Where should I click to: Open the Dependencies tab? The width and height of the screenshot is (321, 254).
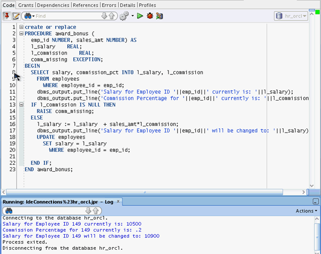tap(53, 5)
